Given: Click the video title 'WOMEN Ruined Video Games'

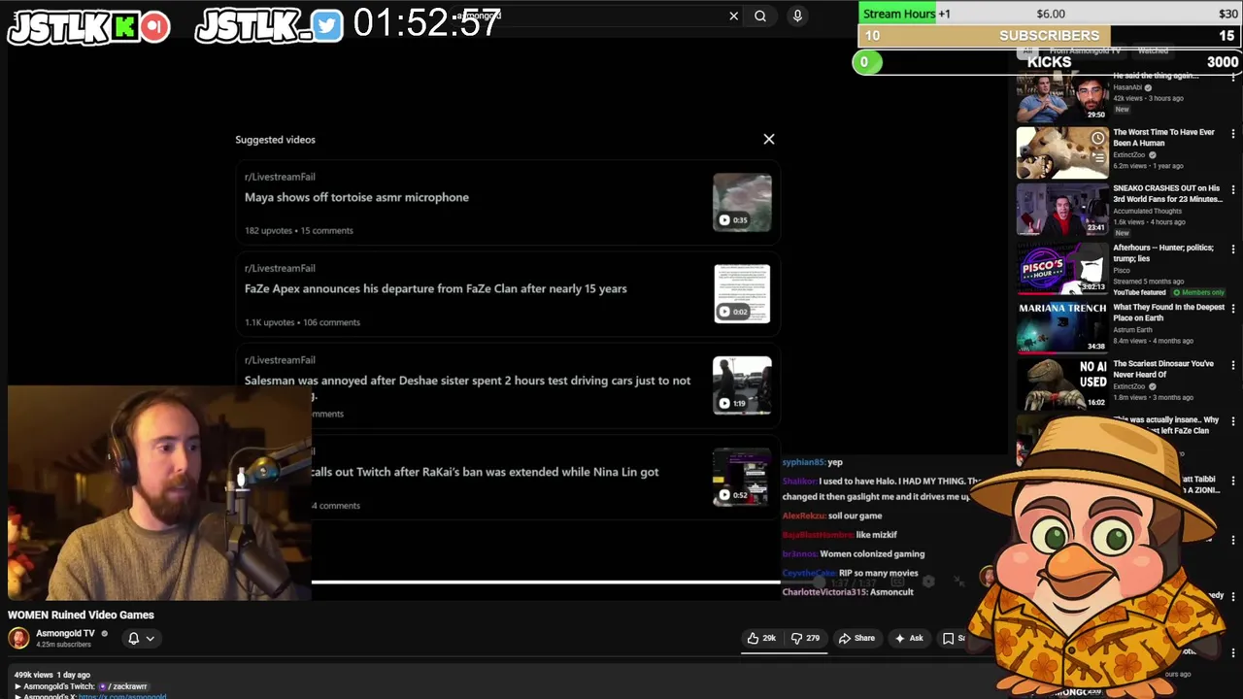Looking at the screenshot, I should (81, 615).
